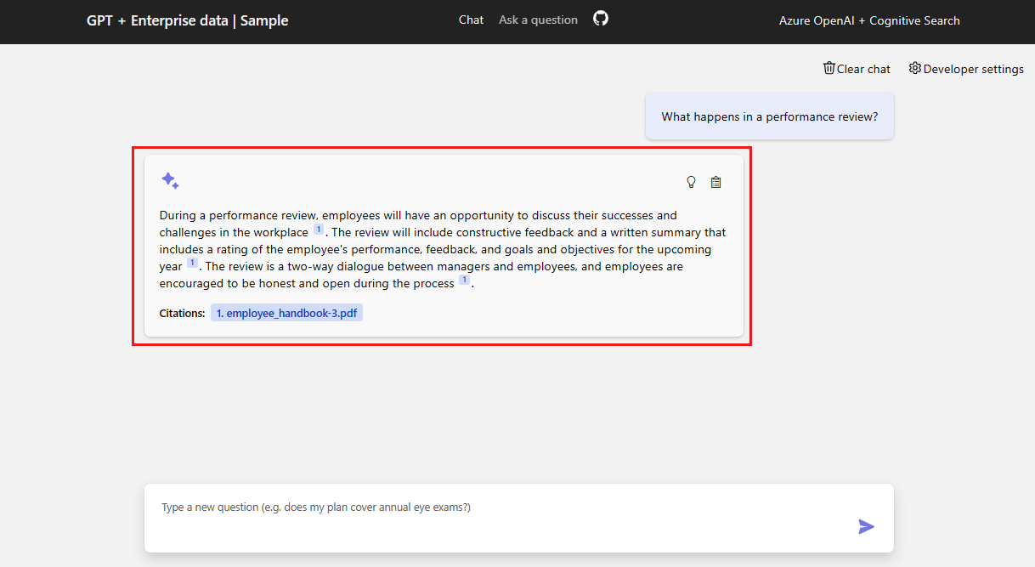Open citation marker after 'process'

click(x=464, y=281)
